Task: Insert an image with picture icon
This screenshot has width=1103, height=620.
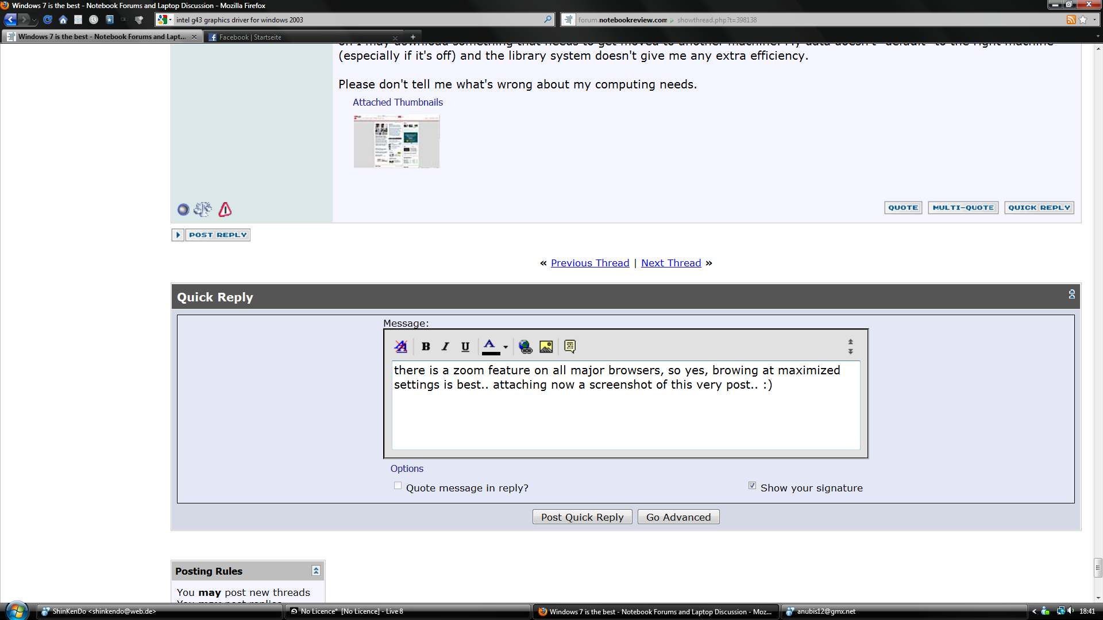Action: (x=546, y=346)
